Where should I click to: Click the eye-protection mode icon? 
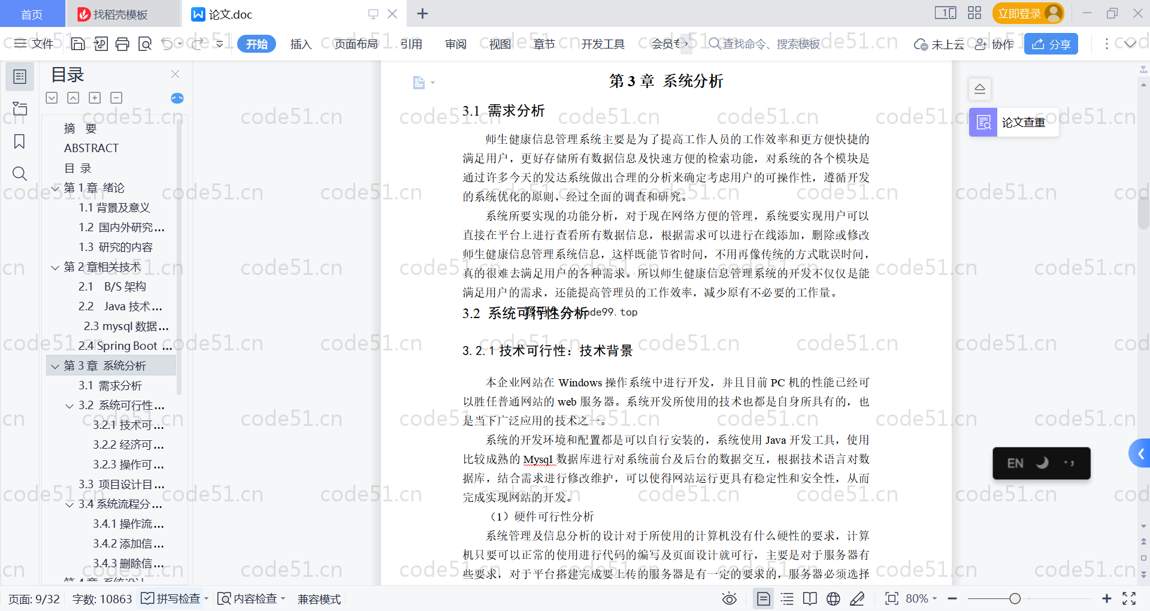[x=730, y=598]
